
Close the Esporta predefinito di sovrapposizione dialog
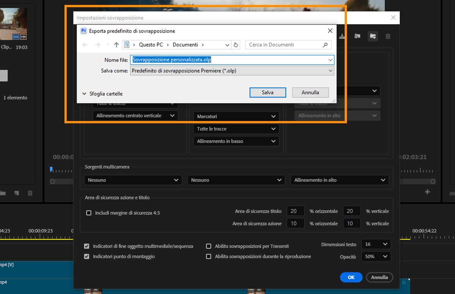click(330, 31)
